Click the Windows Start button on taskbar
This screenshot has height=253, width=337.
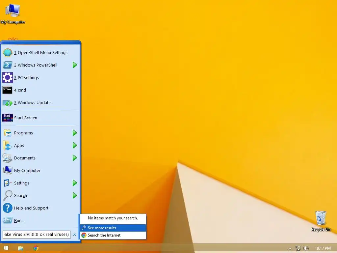coord(6,248)
